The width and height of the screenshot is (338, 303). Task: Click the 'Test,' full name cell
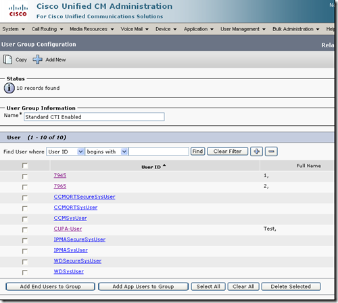[x=270, y=229]
